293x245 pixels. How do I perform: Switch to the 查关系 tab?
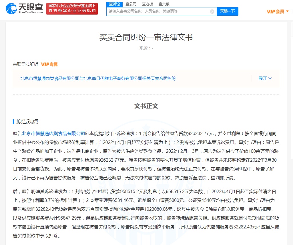tap(164, 4)
